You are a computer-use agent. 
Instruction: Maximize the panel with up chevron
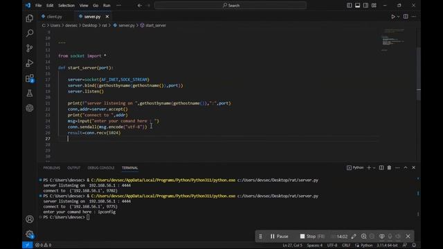coord(406,167)
